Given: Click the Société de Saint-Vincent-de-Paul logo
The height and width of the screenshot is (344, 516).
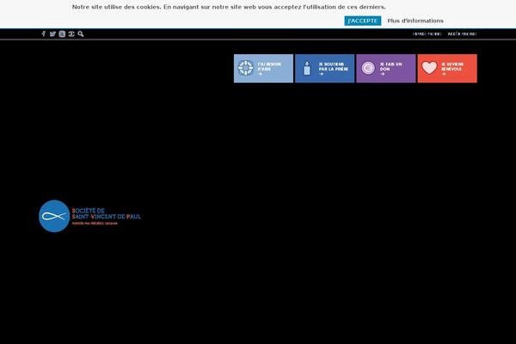Looking at the screenshot, I should pos(89,216).
